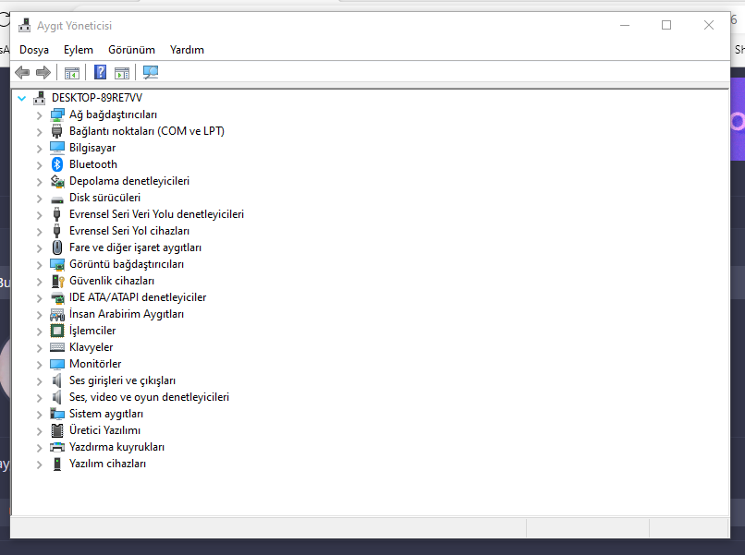Close the Aygıt Yöneticisi window

(x=708, y=25)
